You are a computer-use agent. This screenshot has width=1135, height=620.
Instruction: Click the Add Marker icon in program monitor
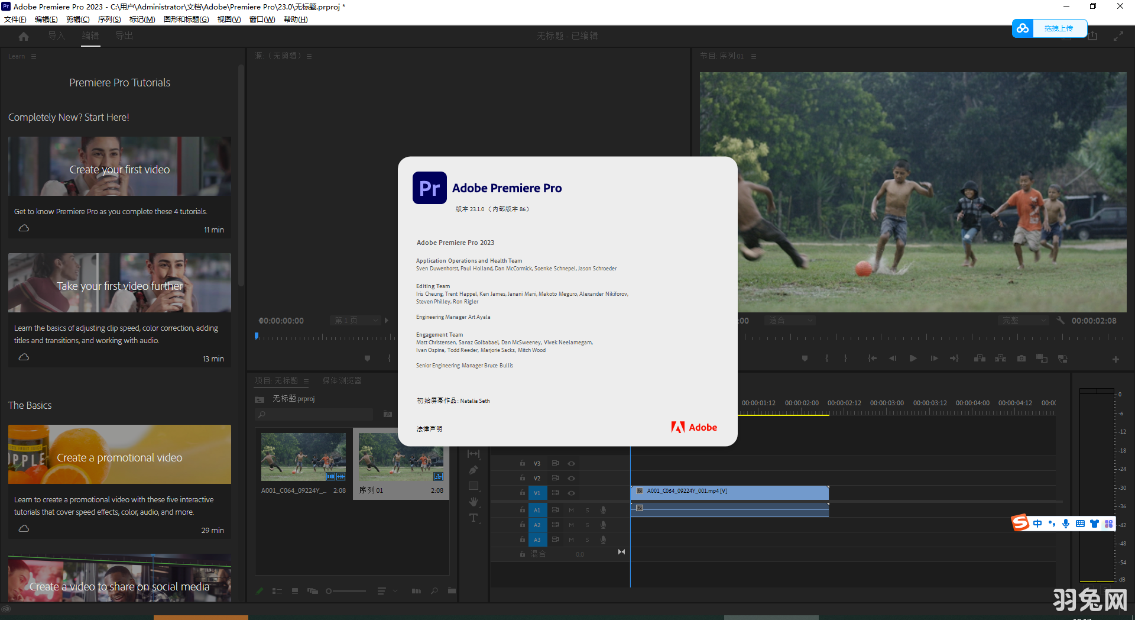pyautogui.click(x=805, y=358)
